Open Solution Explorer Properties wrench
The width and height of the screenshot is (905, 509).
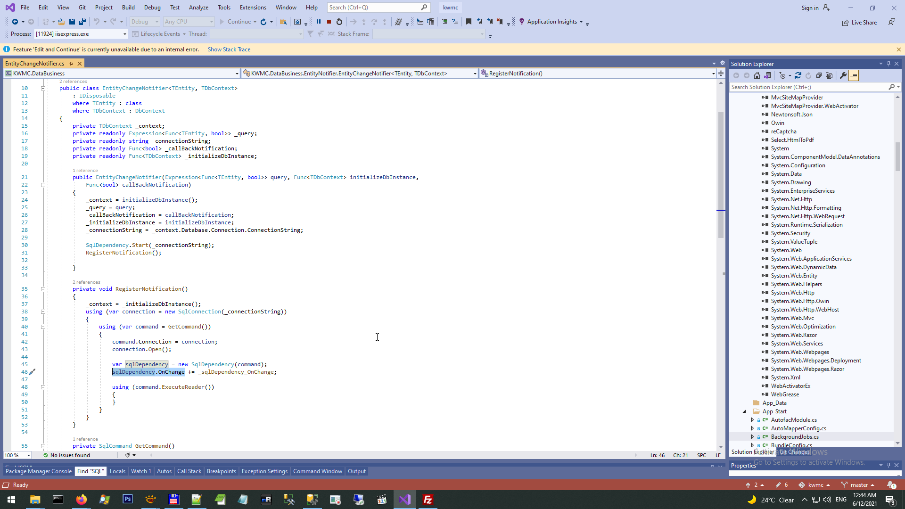pyautogui.click(x=843, y=75)
